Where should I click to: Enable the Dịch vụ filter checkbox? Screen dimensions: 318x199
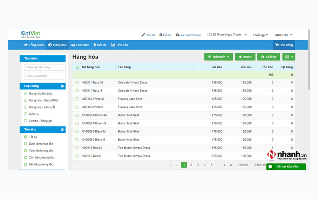pyautogui.click(x=25, y=114)
